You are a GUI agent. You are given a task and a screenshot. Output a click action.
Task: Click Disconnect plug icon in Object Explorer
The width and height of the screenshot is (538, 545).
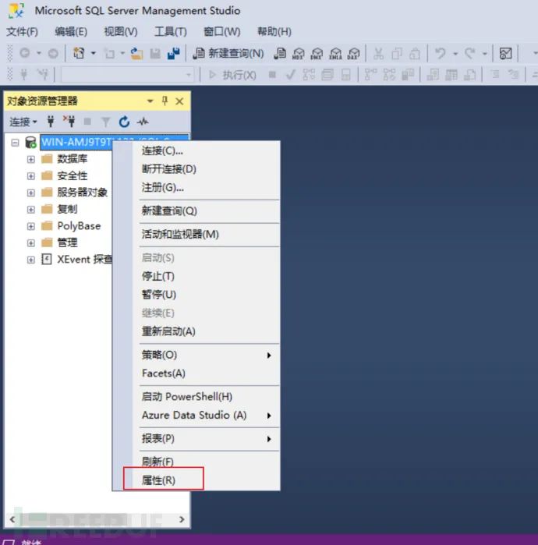tap(69, 122)
